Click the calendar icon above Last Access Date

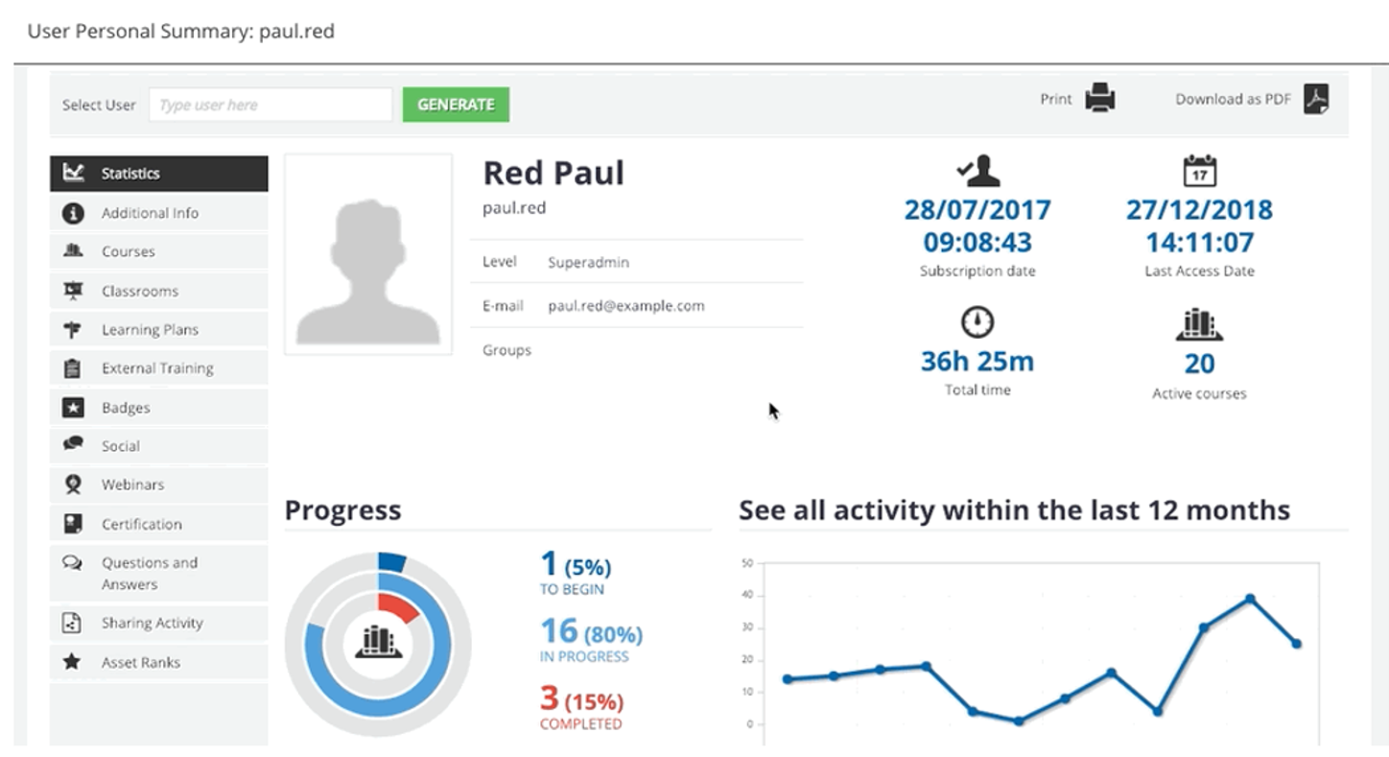click(1199, 171)
